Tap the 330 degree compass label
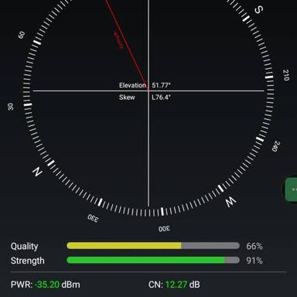Image resolution: width=297 pixels, height=297 pixels. [93, 218]
